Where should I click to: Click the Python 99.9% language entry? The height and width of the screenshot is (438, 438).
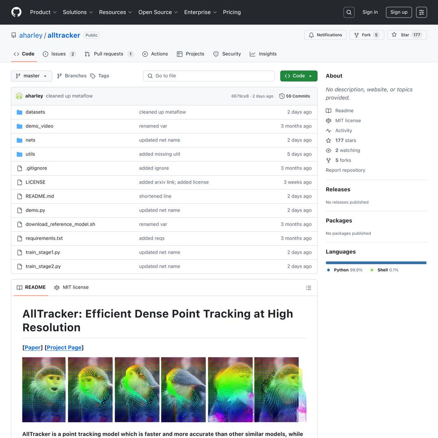pyautogui.click(x=345, y=270)
